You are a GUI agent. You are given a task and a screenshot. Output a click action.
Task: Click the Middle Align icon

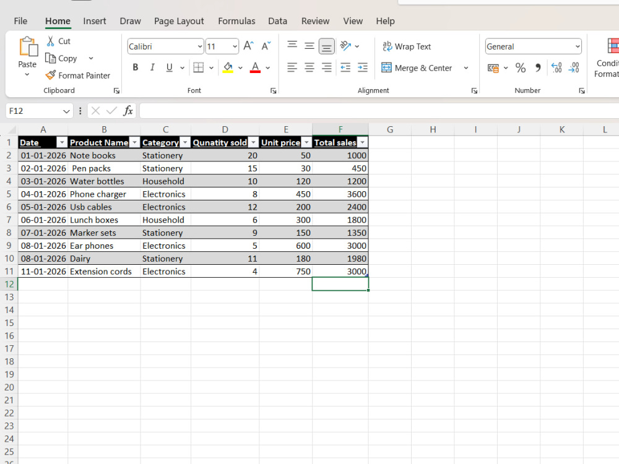(x=309, y=46)
